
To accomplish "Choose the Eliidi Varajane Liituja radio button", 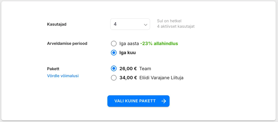I will pyautogui.click(x=114, y=78).
